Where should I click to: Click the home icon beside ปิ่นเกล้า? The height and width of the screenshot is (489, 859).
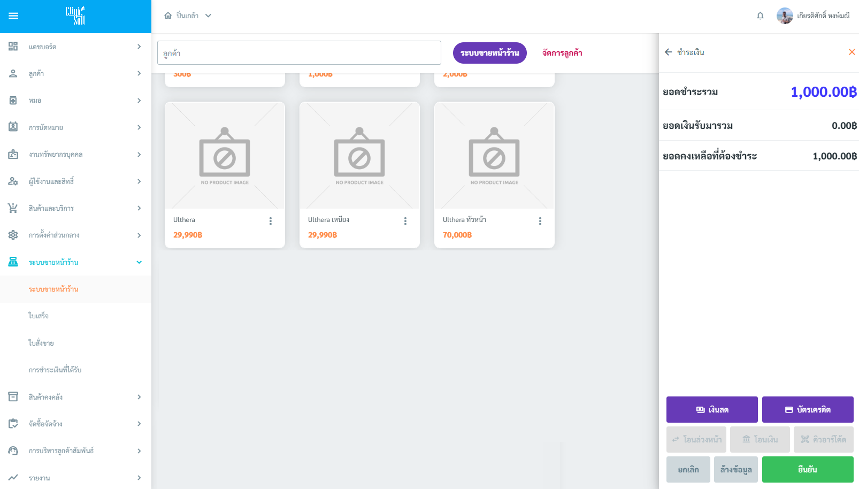pos(168,16)
